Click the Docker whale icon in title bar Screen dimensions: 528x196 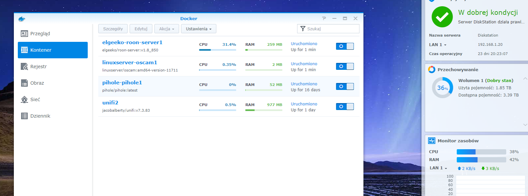point(22,19)
